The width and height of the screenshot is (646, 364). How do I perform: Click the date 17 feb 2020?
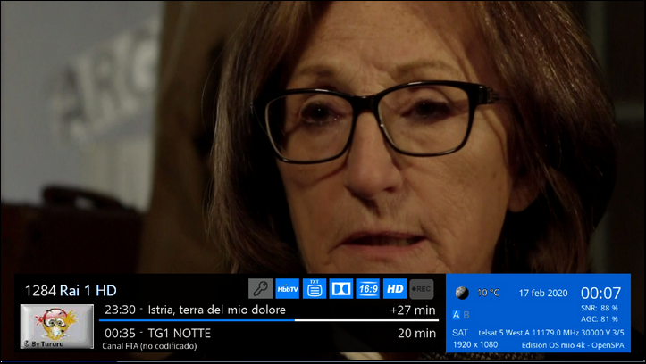[x=543, y=293]
